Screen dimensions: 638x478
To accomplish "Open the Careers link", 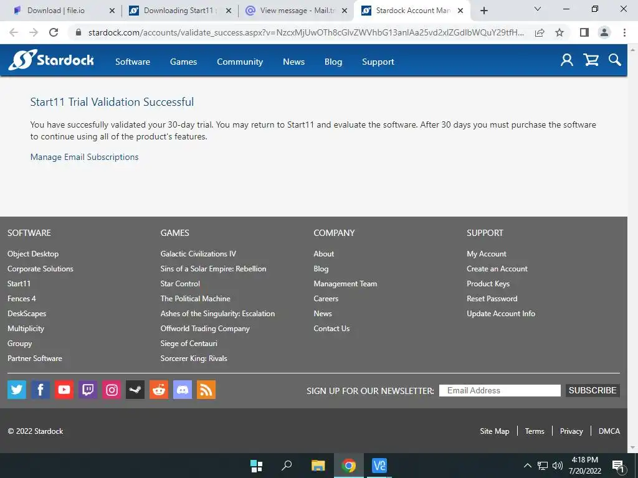I will (326, 298).
